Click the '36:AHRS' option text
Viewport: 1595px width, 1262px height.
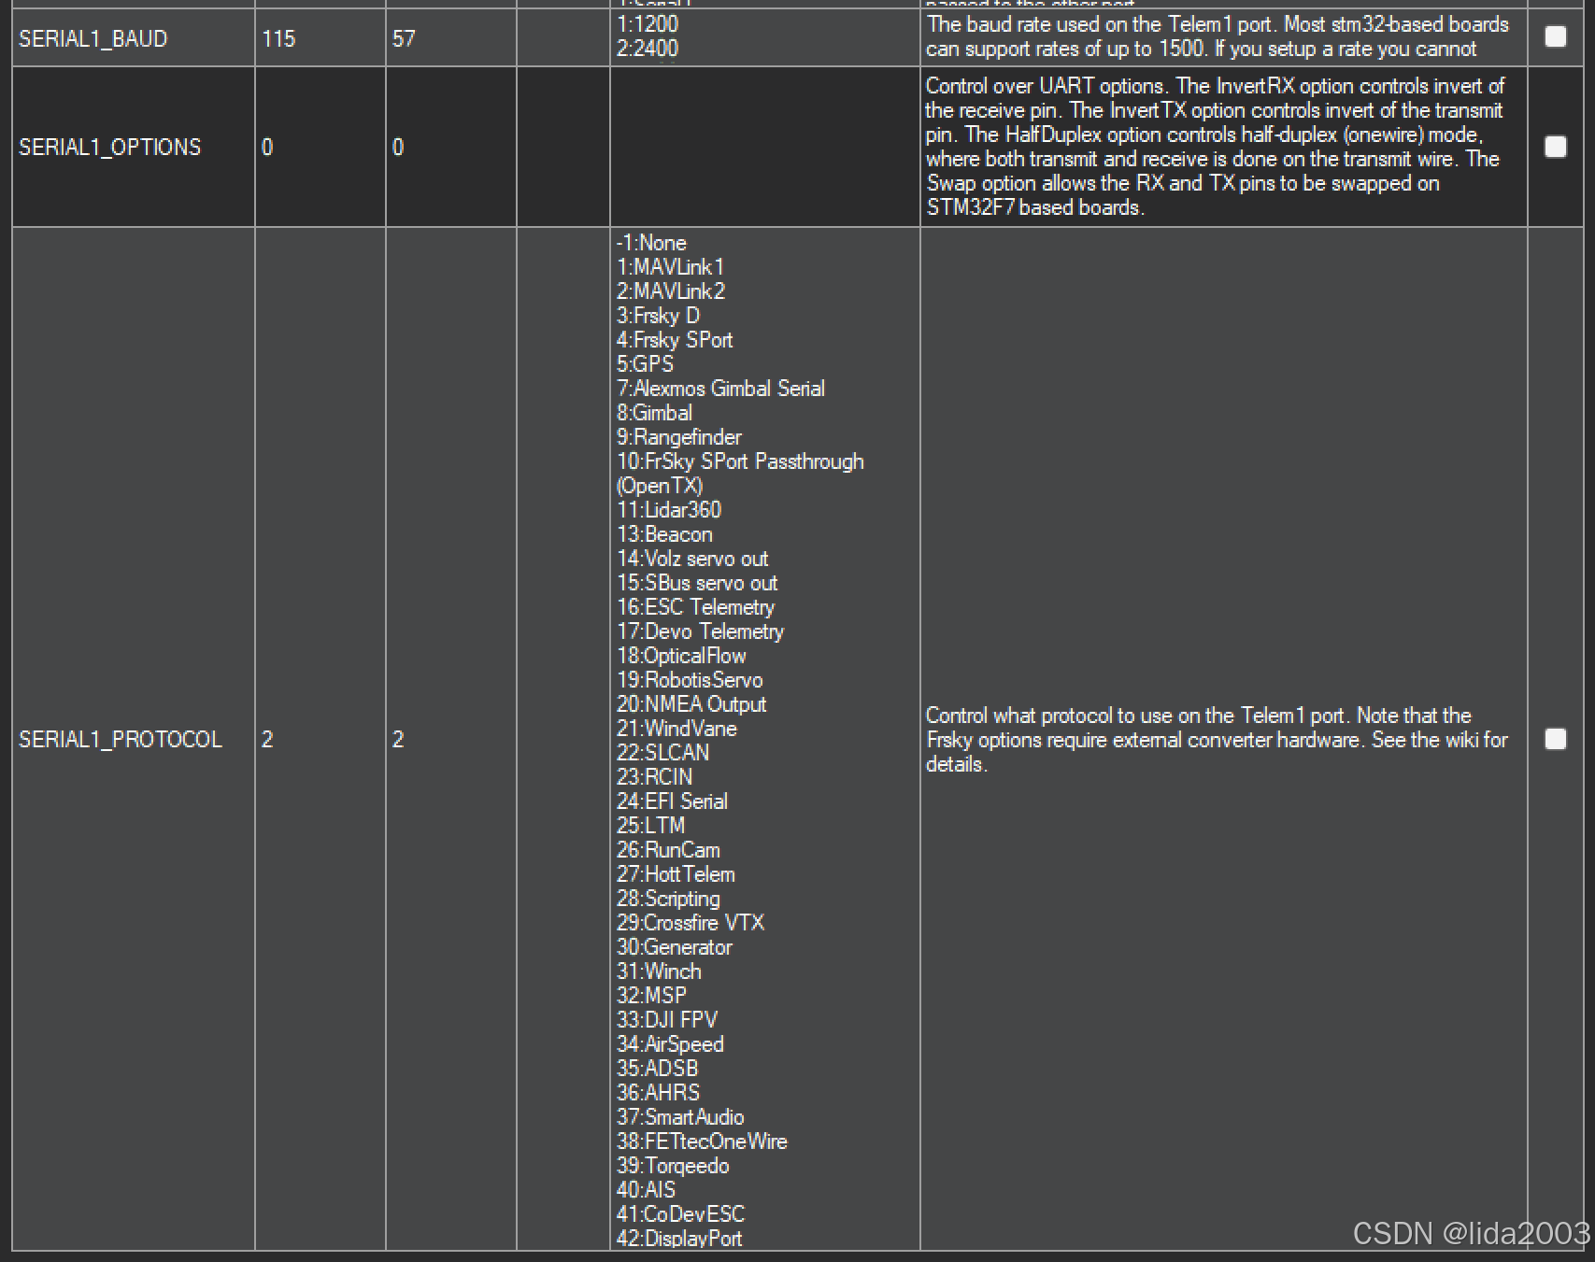click(x=658, y=1093)
